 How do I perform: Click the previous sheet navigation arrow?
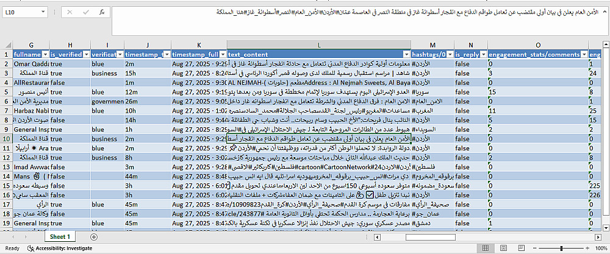click(14, 236)
